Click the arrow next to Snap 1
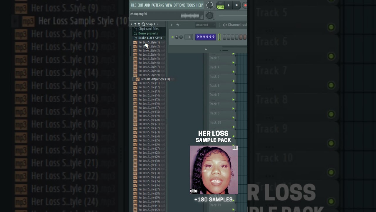 pyautogui.click(x=157, y=24)
